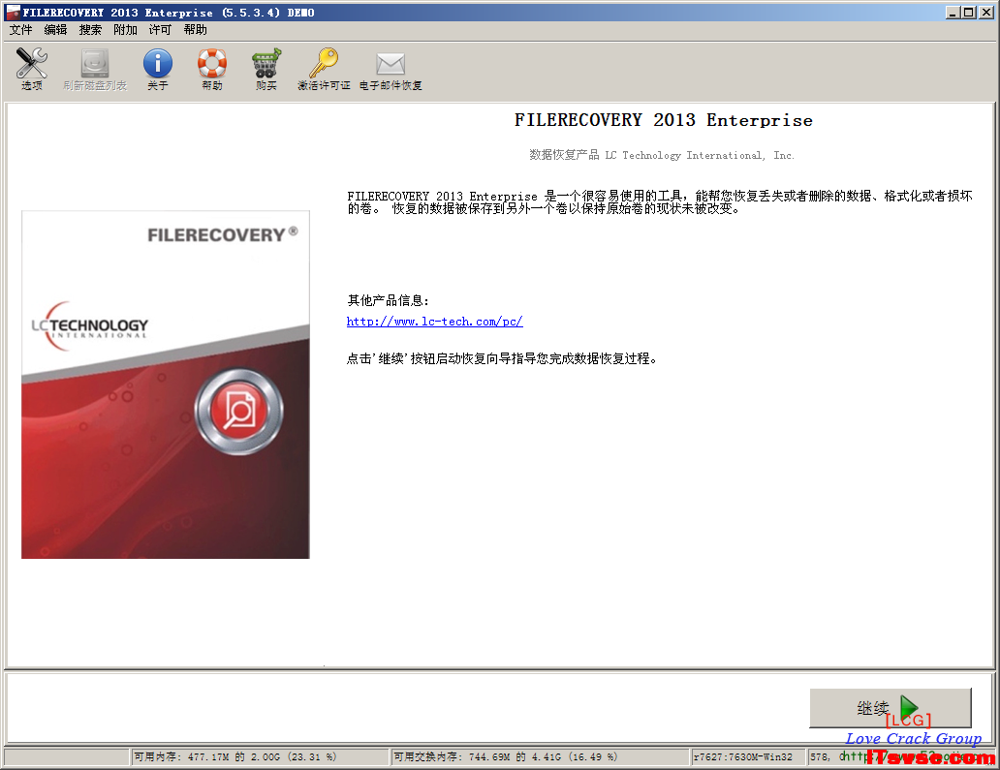1000x770 pixels.
Task: Click the 可用交换内存 status bar entry
Action: tap(541, 757)
